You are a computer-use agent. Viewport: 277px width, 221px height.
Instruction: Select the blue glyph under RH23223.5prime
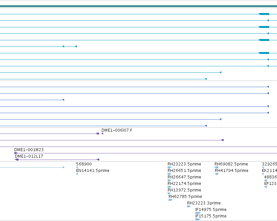170,167
